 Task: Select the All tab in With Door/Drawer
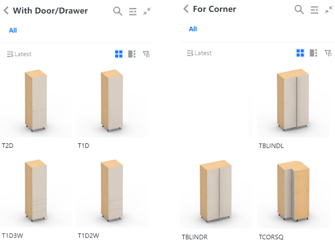[x=13, y=30]
